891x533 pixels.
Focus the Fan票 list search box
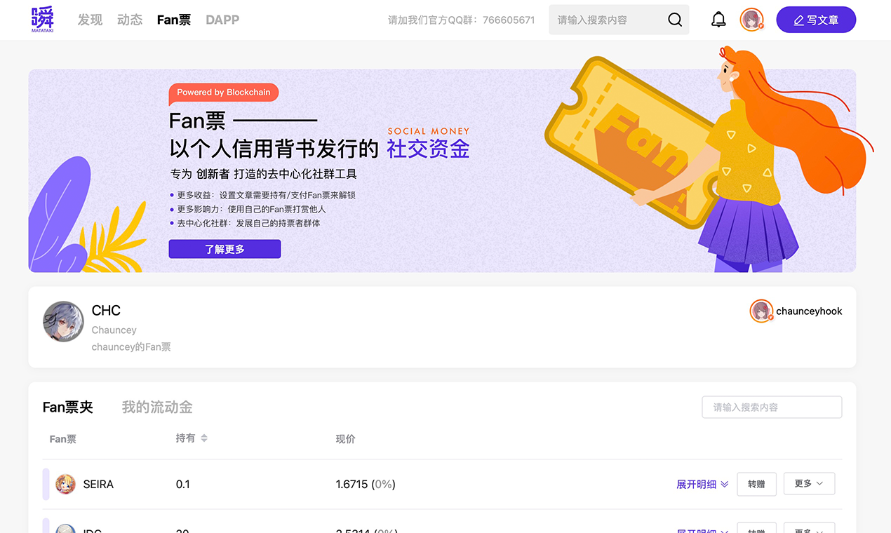pos(772,407)
